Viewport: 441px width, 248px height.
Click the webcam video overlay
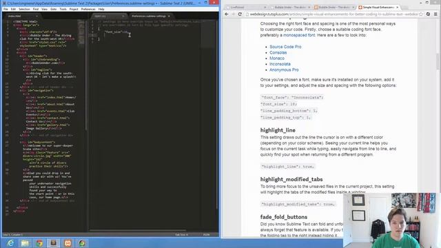pos(392,220)
